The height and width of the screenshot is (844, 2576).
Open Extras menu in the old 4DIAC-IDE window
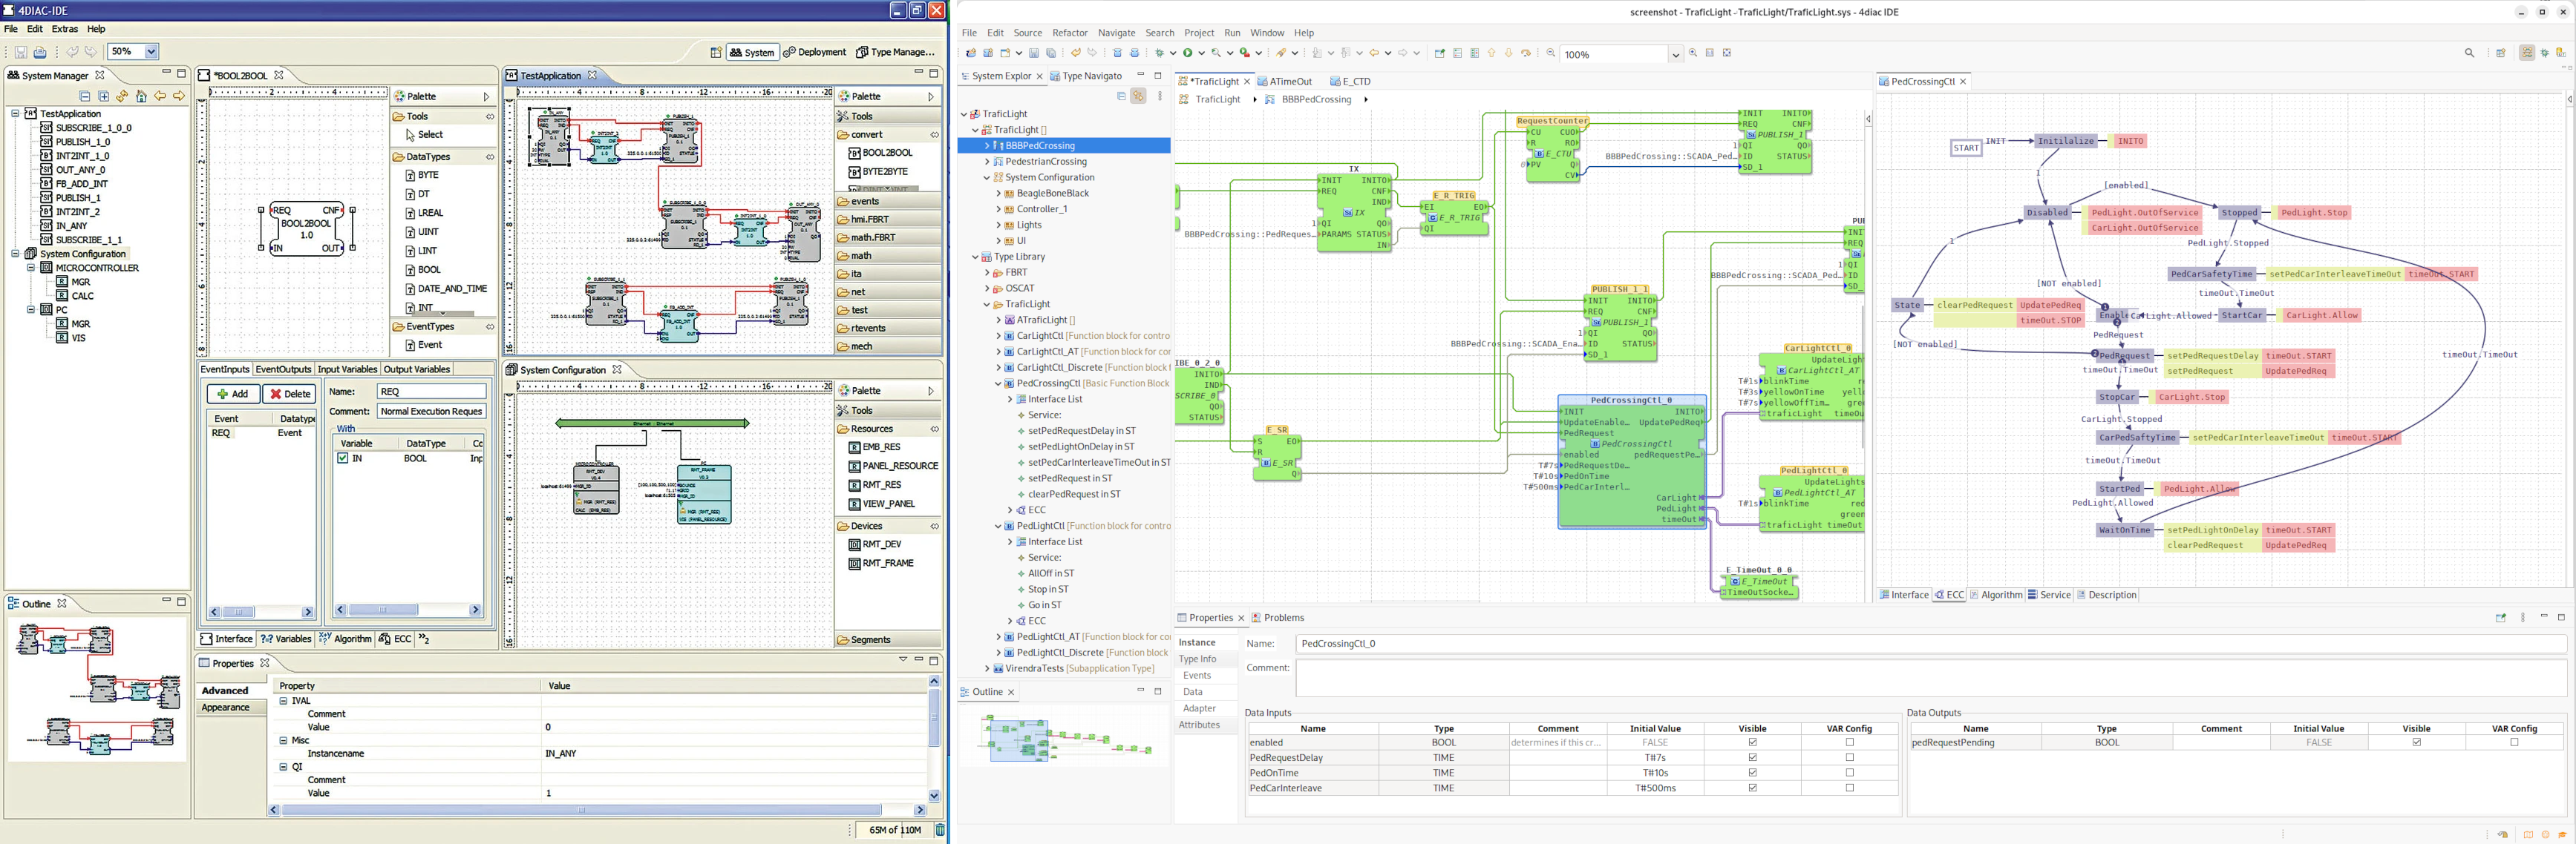click(x=65, y=29)
